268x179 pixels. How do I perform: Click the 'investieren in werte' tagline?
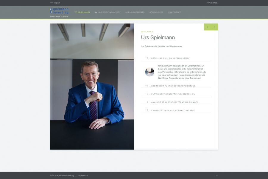tap(59, 17)
